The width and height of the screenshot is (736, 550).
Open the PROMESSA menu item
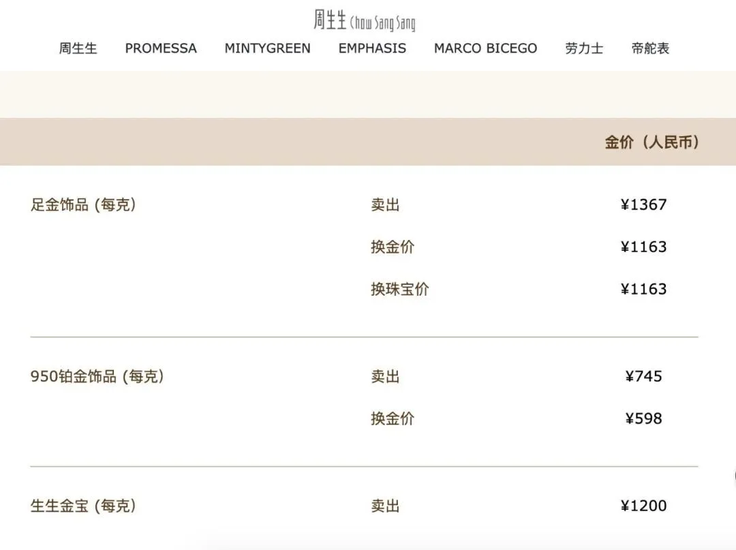pos(160,48)
